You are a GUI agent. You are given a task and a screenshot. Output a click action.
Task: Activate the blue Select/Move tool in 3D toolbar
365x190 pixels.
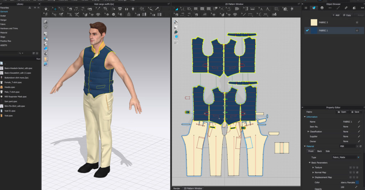pyautogui.click(x=55, y=9)
